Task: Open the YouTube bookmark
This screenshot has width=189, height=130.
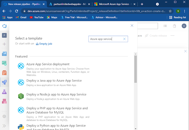Action: pos(37,17)
